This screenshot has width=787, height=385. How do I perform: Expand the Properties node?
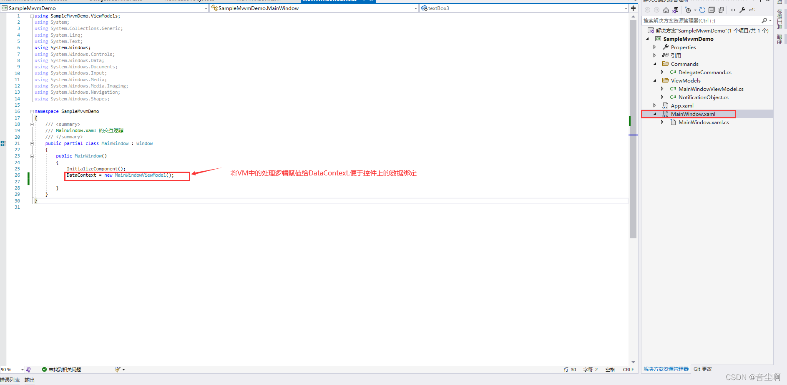point(654,47)
